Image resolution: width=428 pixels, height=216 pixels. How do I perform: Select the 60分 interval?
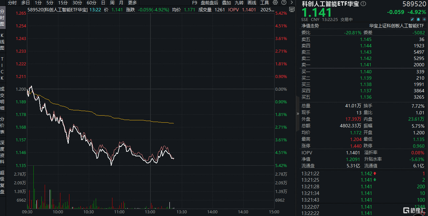(91, 3)
